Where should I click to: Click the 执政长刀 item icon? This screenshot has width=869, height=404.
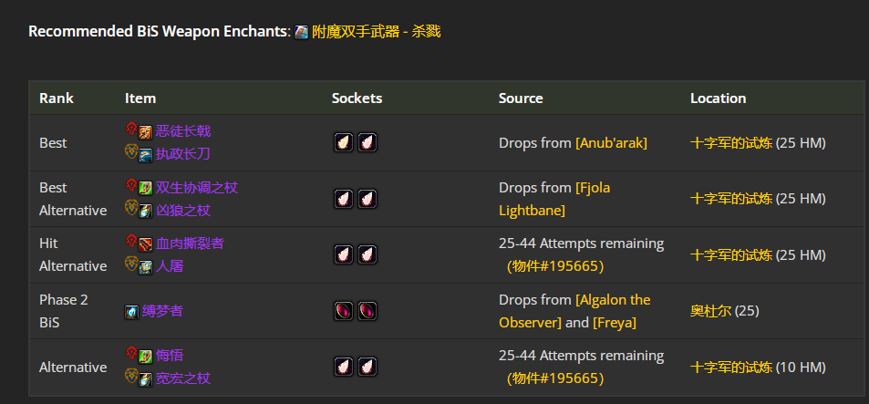[146, 155]
